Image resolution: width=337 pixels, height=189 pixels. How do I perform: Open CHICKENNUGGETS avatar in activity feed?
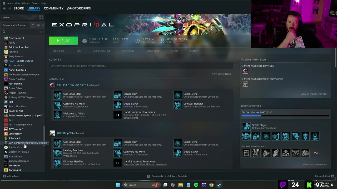[x=52, y=85]
